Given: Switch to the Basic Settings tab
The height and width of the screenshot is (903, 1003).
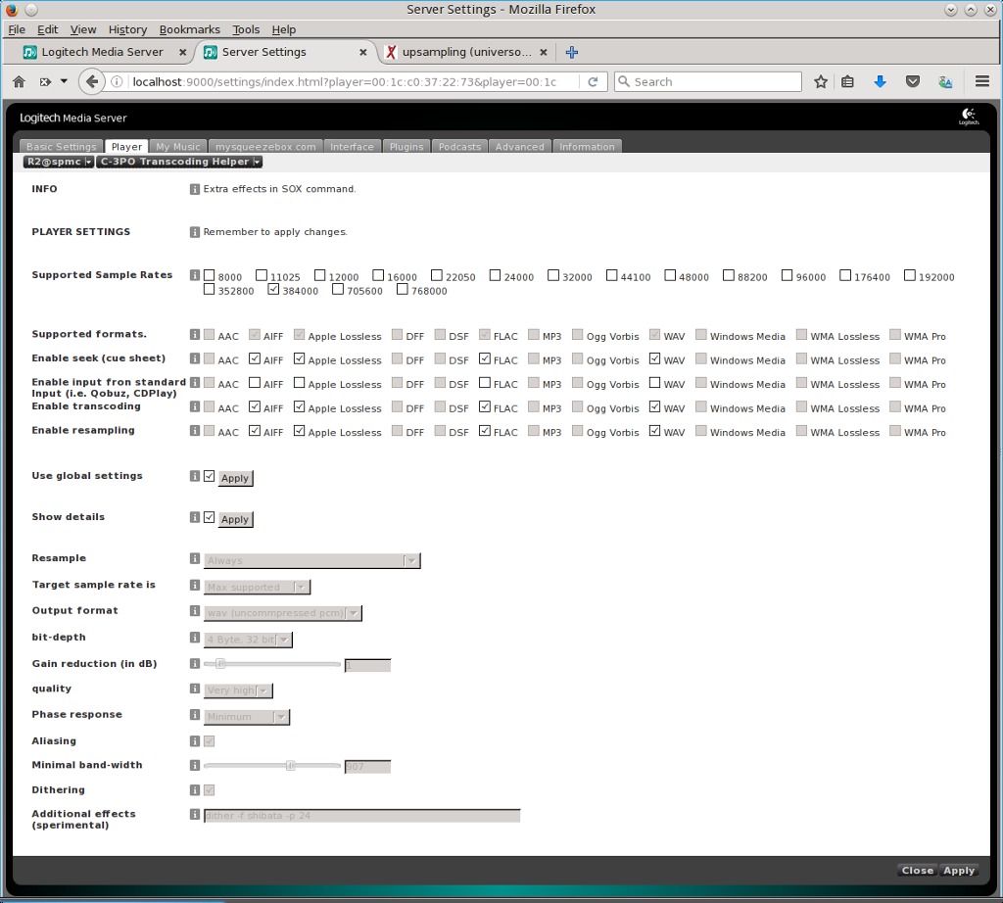Looking at the screenshot, I should (x=61, y=147).
